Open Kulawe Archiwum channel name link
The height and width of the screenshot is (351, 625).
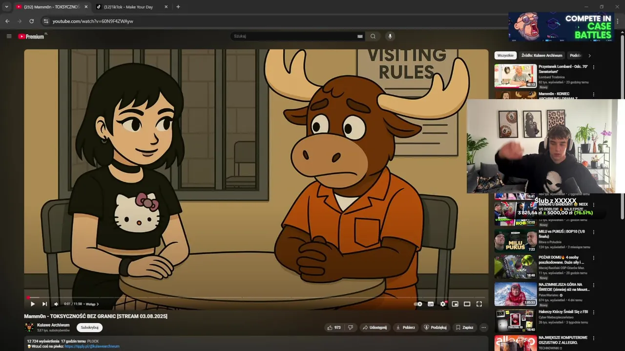(53, 325)
